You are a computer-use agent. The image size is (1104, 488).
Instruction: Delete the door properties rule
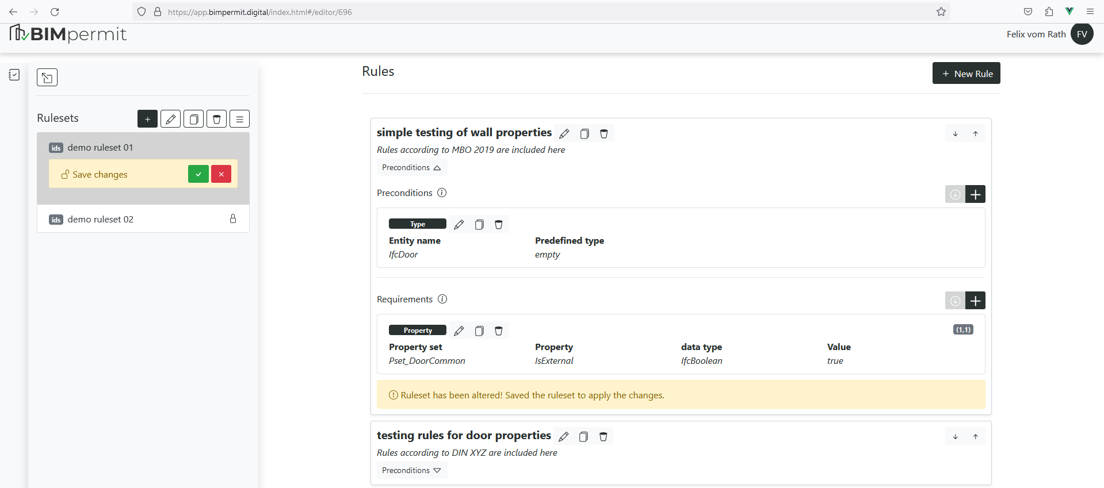(x=603, y=436)
